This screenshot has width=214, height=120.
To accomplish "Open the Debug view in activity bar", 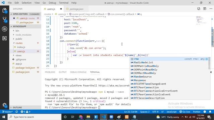I will click(4, 29).
